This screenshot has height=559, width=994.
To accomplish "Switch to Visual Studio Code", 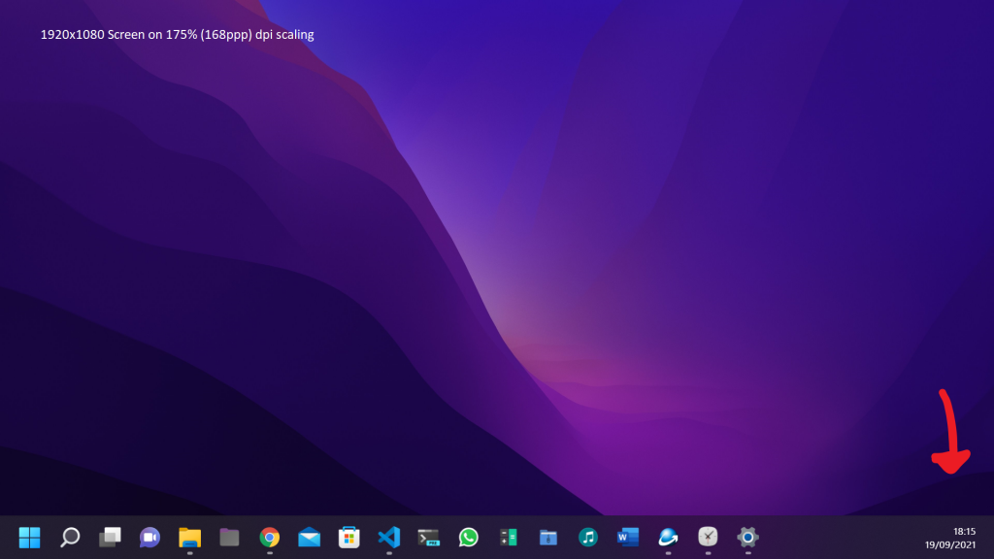I will 388,537.
